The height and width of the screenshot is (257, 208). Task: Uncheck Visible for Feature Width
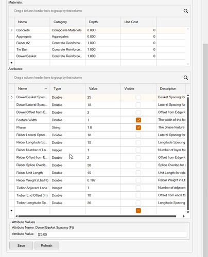click(138, 120)
